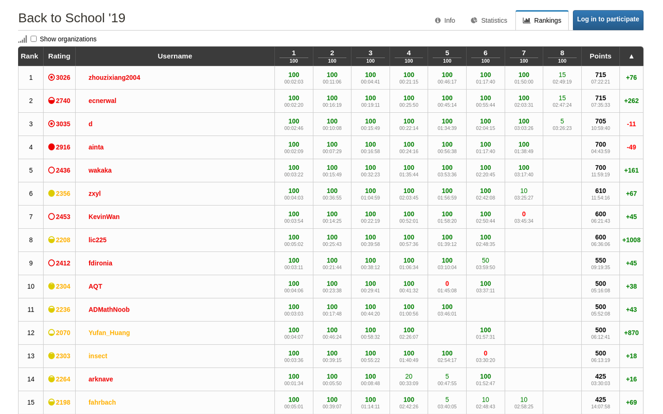The image size is (663, 414).
Task: Click rating circle icon next to 2208
Action: (51, 240)
